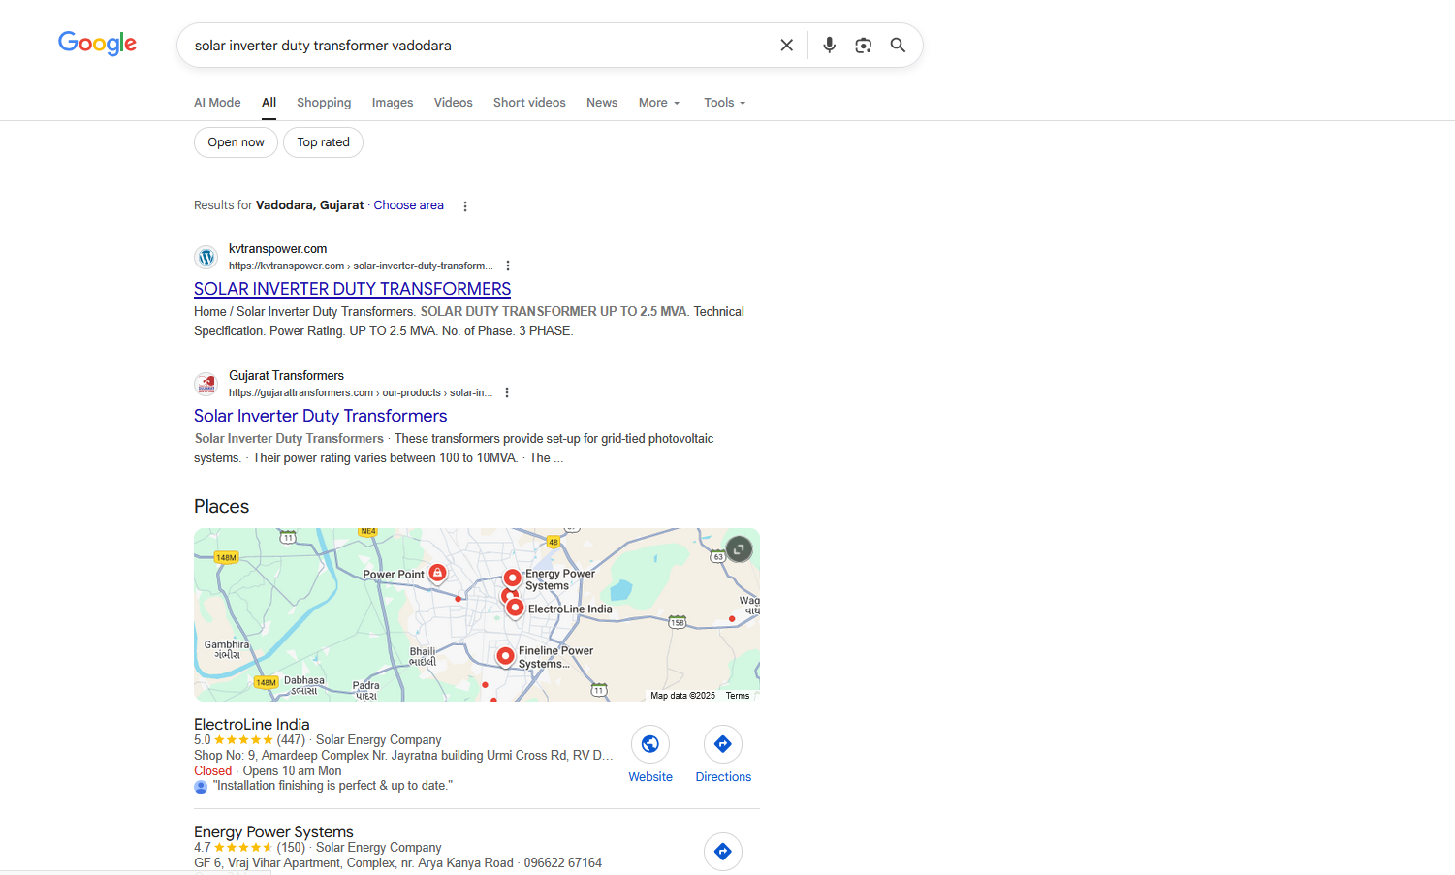Get directions to ElectroLine India

pos(723,744)
